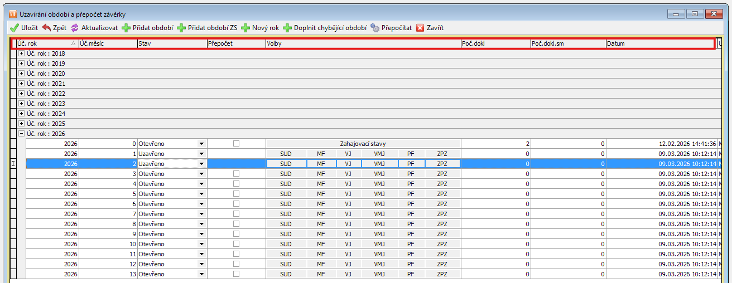Click the Přidat období ZS plus icon
The width and height of the screenshot is (732, 283).
click(181, 28)
